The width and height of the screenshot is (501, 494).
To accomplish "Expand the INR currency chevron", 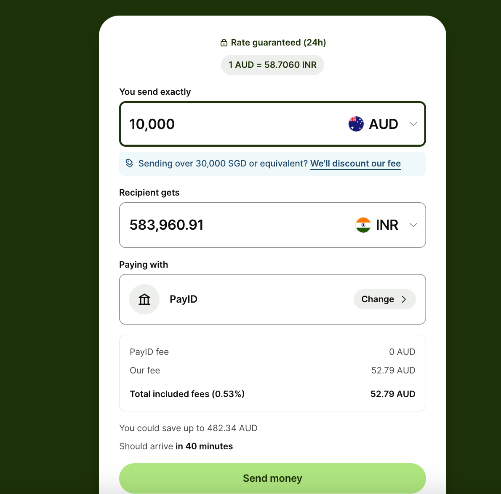I will [x=413, y=225].
